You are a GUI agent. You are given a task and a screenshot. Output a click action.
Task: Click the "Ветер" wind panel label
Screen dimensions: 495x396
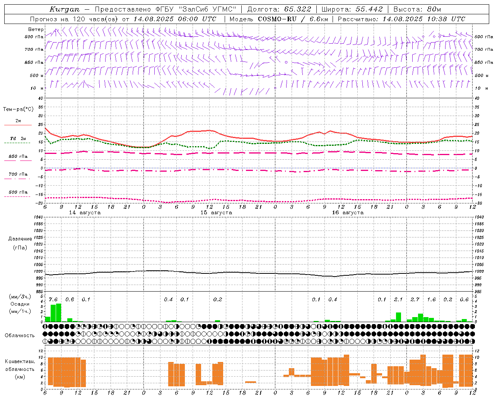pyautogui.click(x=36, y=29)
